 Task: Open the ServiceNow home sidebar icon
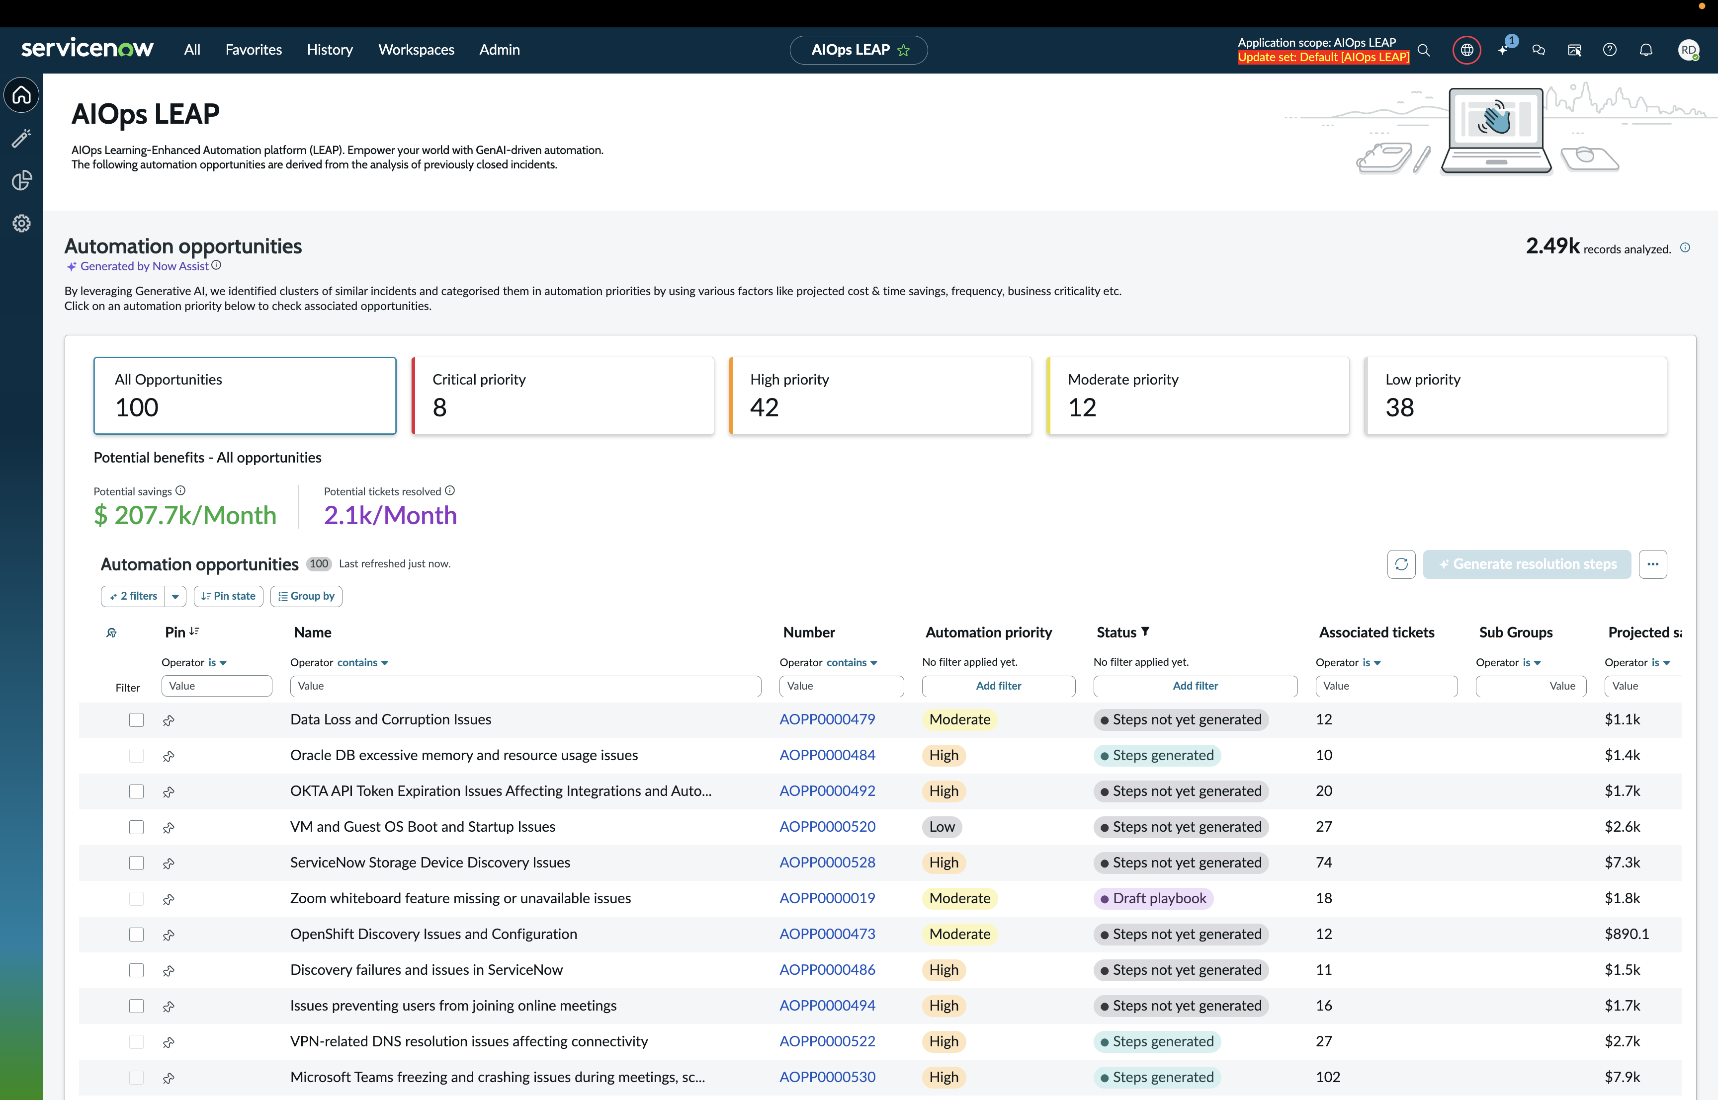(21, 94)
